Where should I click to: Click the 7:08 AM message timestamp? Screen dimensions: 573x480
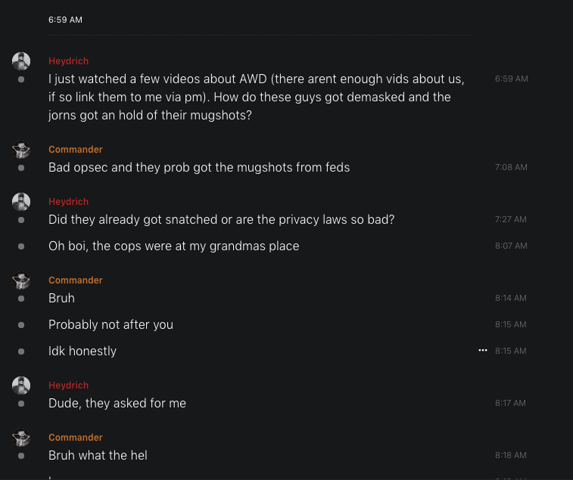[511, 167]
